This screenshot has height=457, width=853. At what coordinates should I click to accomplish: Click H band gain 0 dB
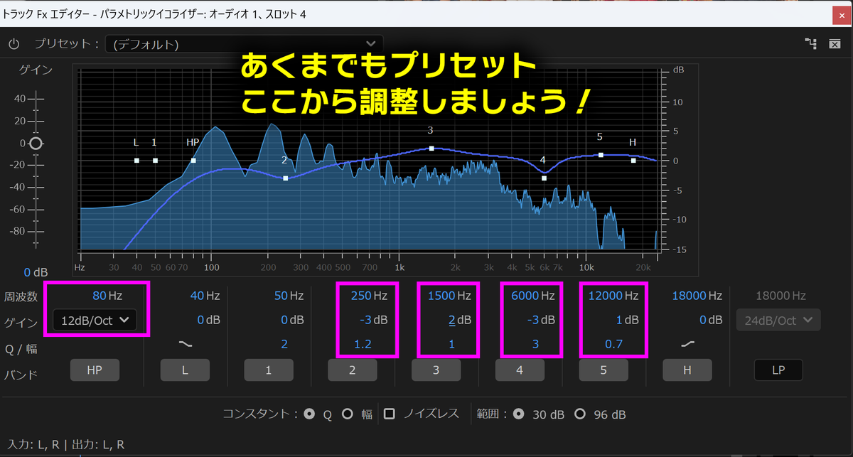[712, 320]
